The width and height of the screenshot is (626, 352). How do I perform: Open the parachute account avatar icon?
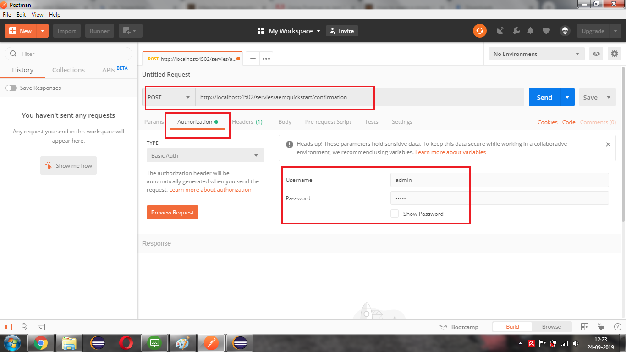(565, 31)
